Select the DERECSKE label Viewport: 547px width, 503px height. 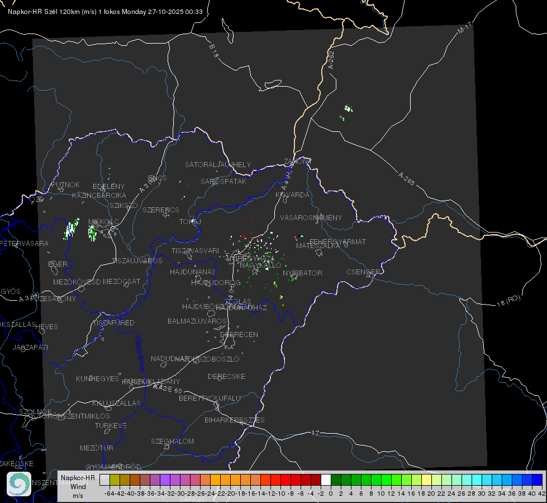click(226, 376)
